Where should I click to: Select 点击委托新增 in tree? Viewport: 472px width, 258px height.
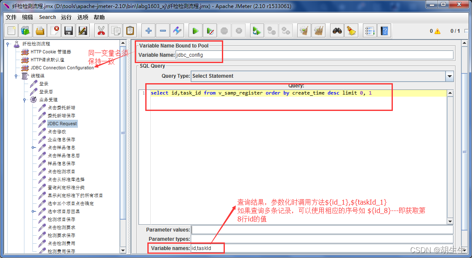pos(61,108)
